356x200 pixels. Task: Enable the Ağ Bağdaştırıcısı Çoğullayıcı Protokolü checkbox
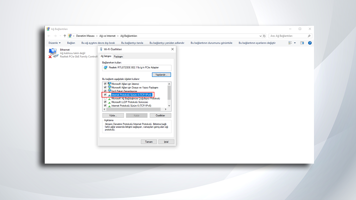pyautogui.click(x=105, y=98)
